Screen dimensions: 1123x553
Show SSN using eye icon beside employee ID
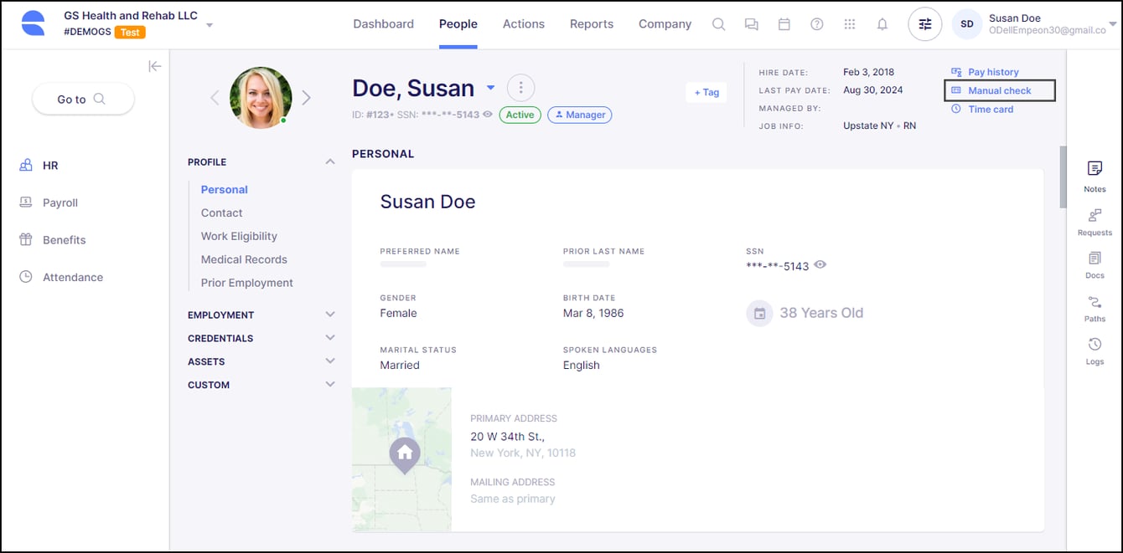tap(488, 115)
